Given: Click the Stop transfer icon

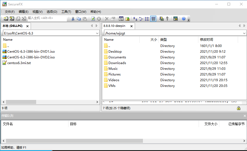Looking at the screenshot, I should (x=99, y=19).
